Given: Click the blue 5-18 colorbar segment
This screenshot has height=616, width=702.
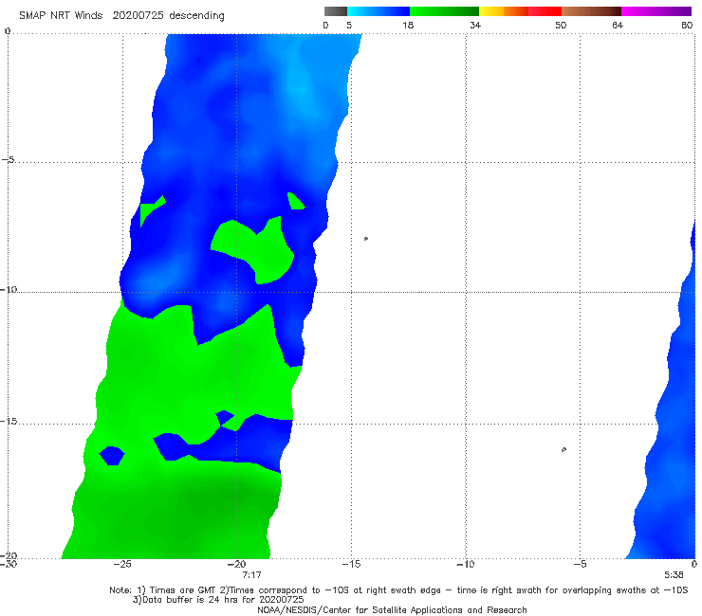Looking at the screenshot, I should [379, 11].
